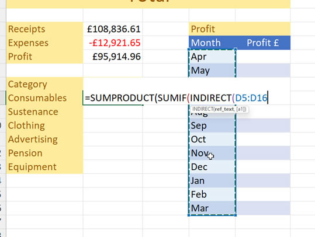The image size is (315, 237).
Task: Select the Mar month cell
Action: click(x=212, y=208)
